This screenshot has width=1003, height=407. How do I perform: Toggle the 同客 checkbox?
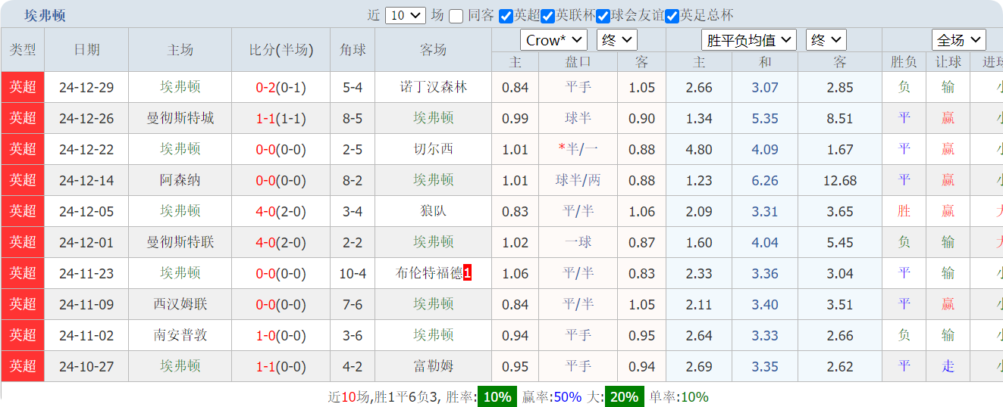[456, 16]
